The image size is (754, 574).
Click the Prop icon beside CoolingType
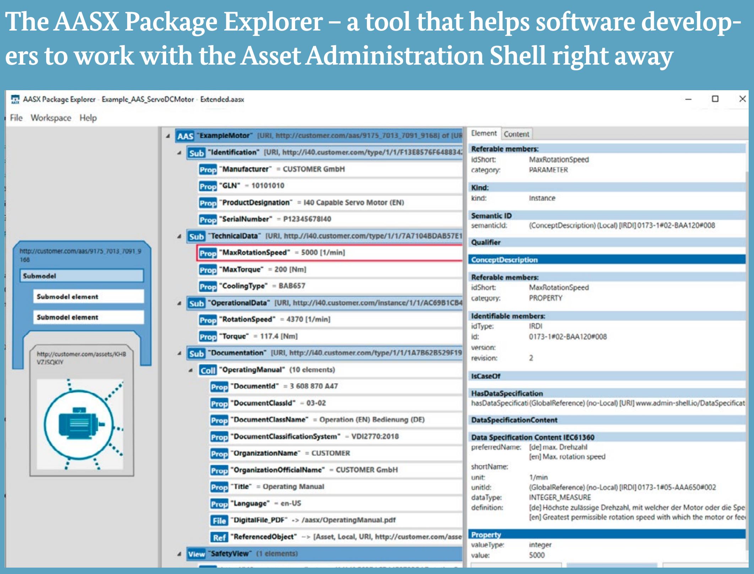(208, 286)
